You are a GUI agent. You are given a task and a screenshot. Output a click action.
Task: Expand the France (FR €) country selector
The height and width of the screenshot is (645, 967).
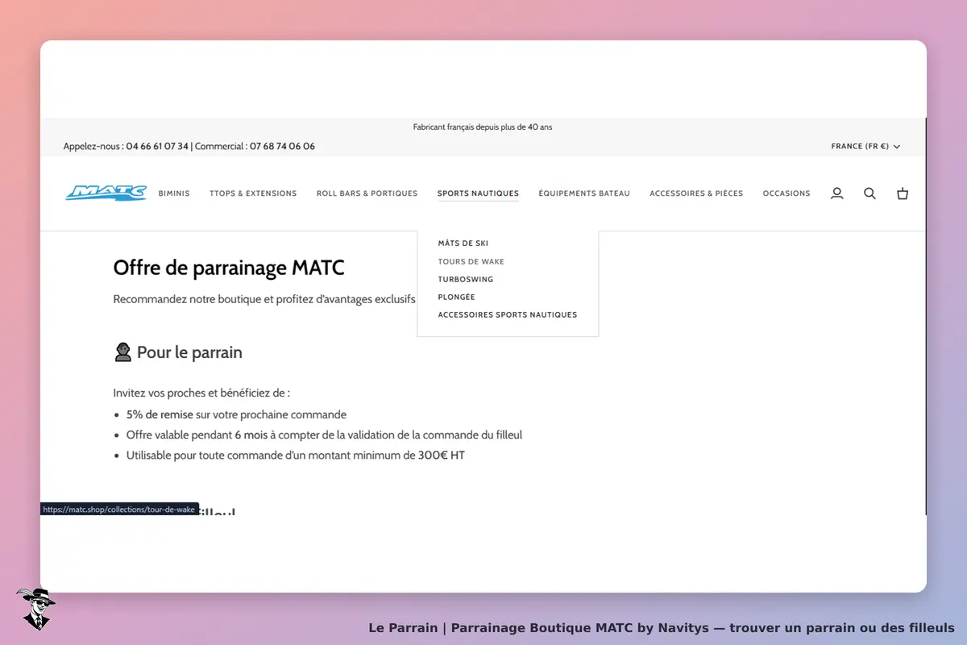[x=865, y=147]
